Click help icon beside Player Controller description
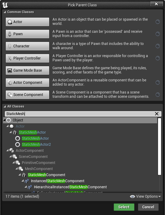Viewport: 165px width, 215px height. click(x=158, y=58)
